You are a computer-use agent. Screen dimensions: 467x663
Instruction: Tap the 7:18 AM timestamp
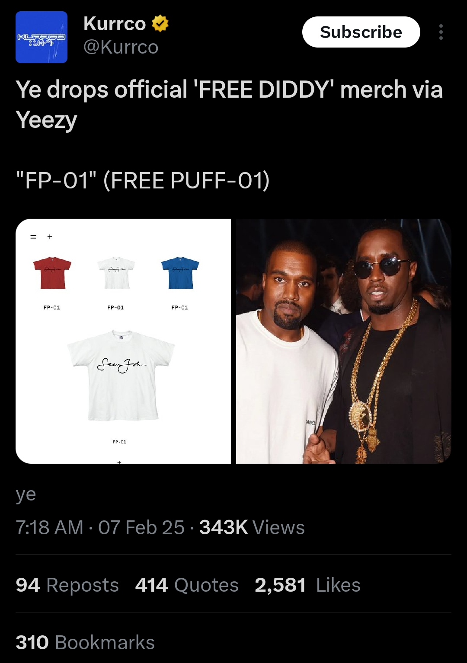(49, 527)
